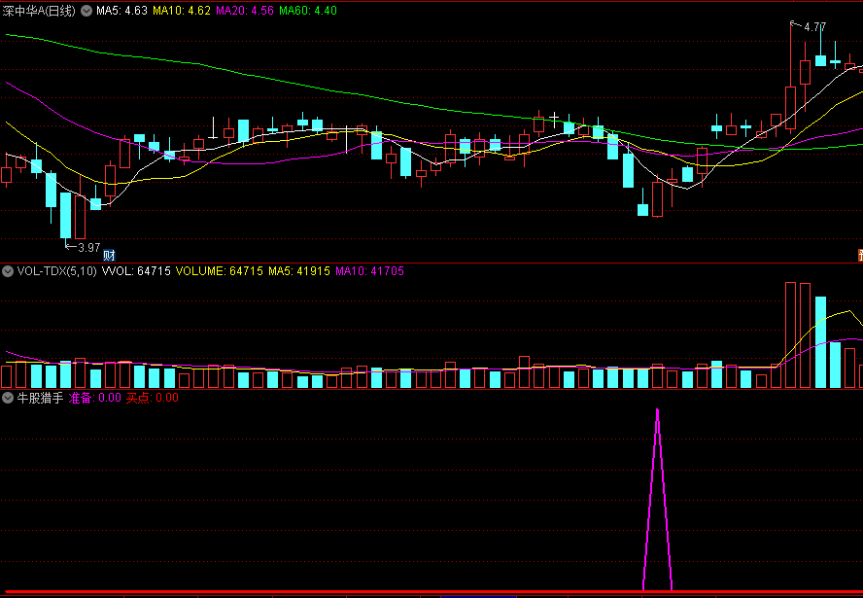Click the MA5: 4.63 label
The width and height of the screenshot is (863, 598).
coord(121,11)
